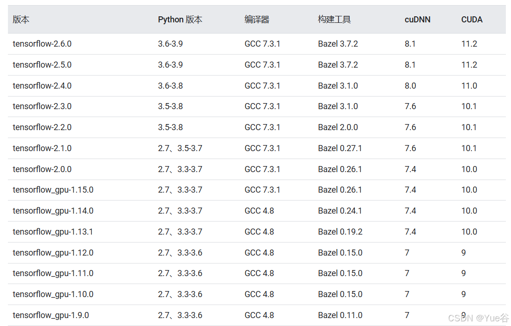This screenshot has height=326, width=511.
Task: Select the tensorflow_gpu-1.9.0 cell
Action: point(51,315)
